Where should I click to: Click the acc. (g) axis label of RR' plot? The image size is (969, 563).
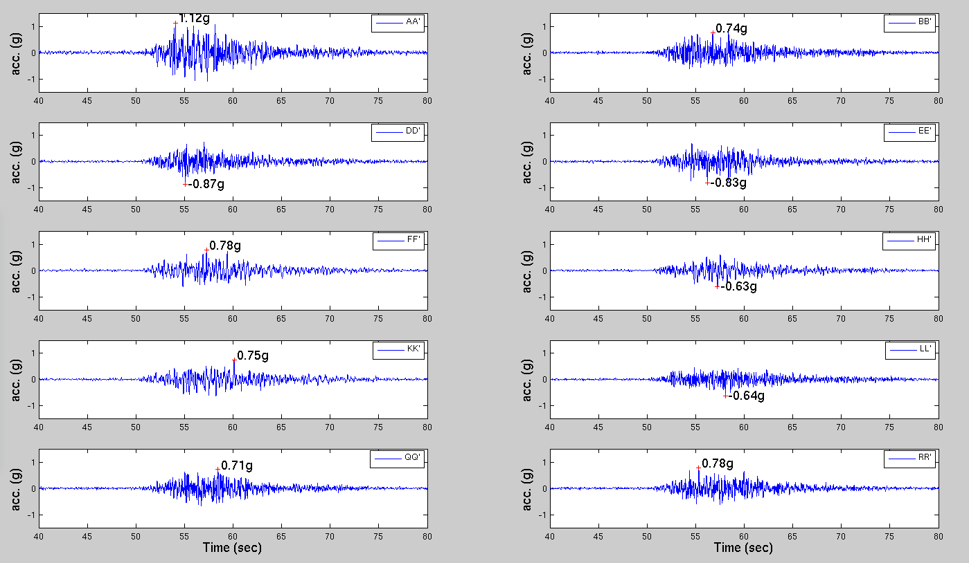[x=528, y=489]
